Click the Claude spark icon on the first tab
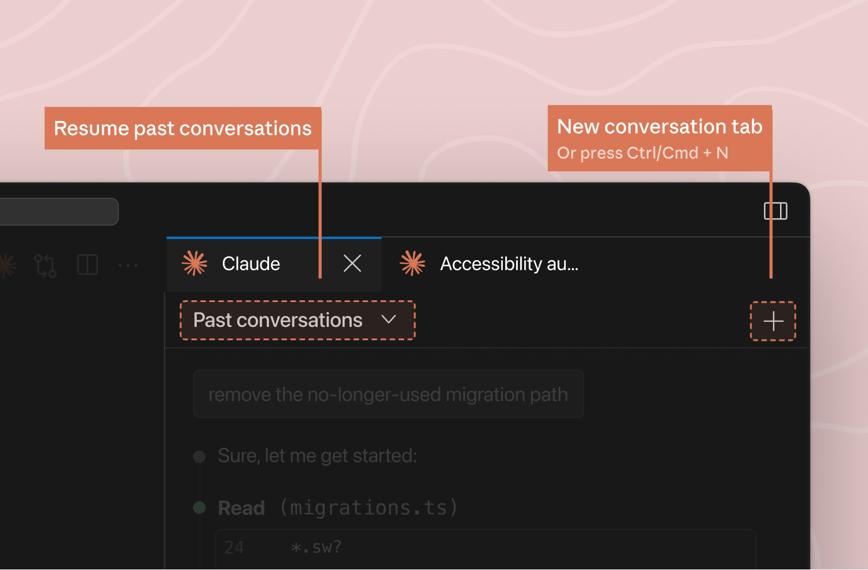 click(194, 263)
